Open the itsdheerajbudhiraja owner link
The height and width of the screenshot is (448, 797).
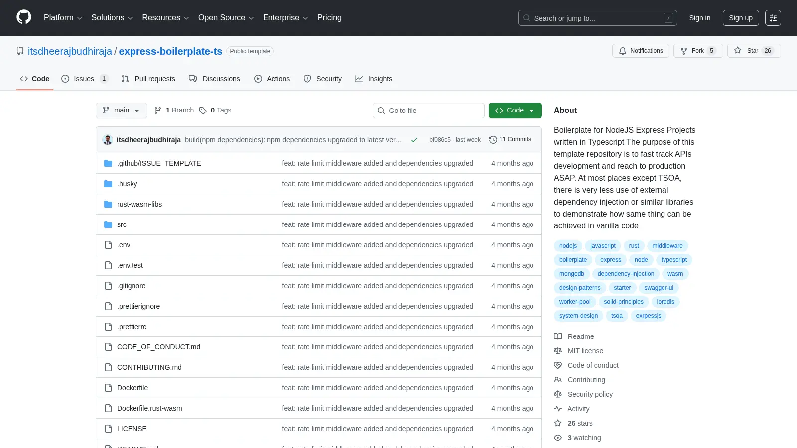pos(70,51)
